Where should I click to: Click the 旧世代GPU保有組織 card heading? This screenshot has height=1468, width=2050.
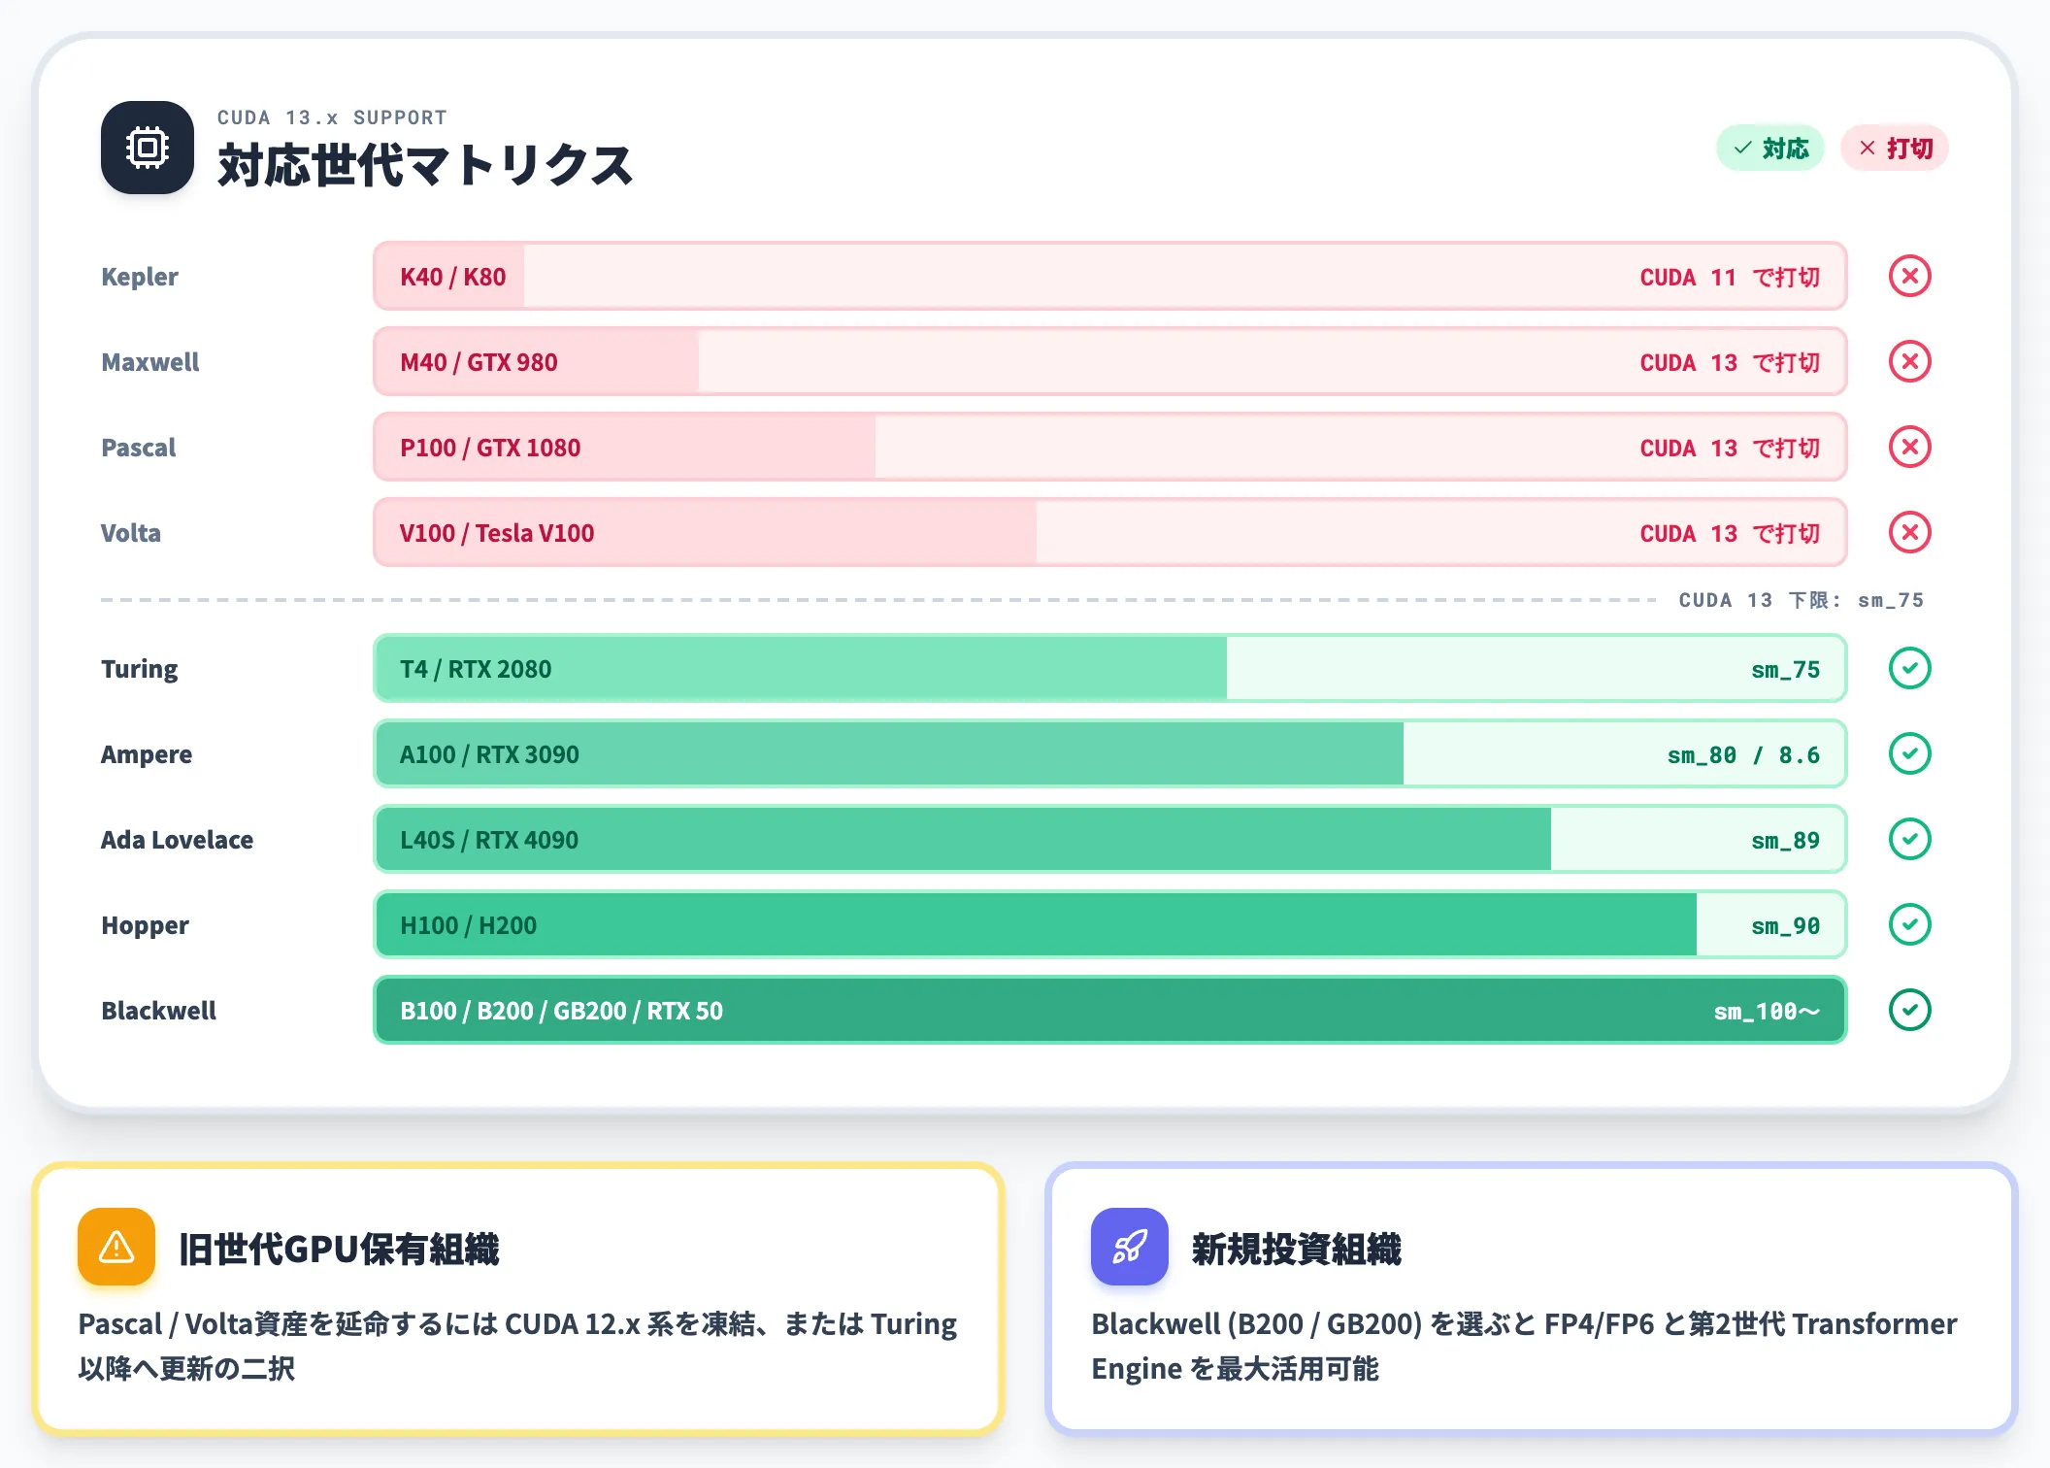[340, 1249]
